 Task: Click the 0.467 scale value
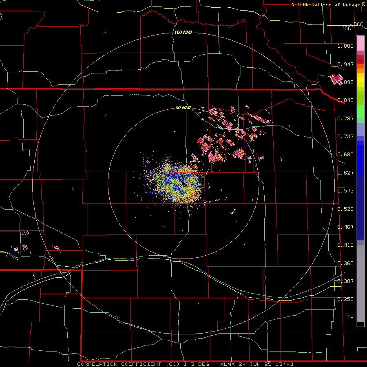click(x=345, y=227)
